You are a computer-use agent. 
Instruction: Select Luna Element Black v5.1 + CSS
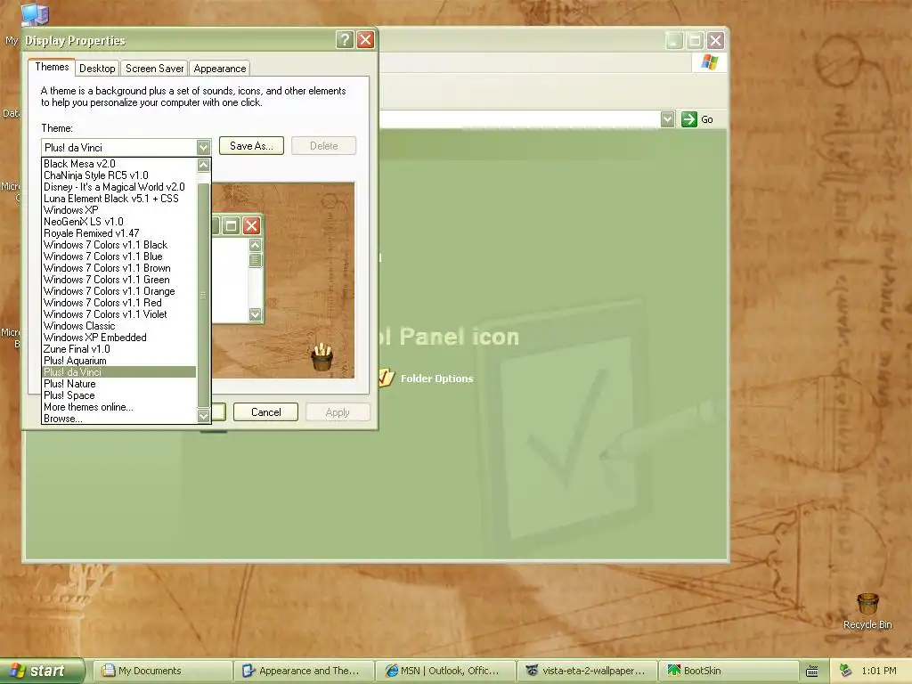[x=119, y=199]
